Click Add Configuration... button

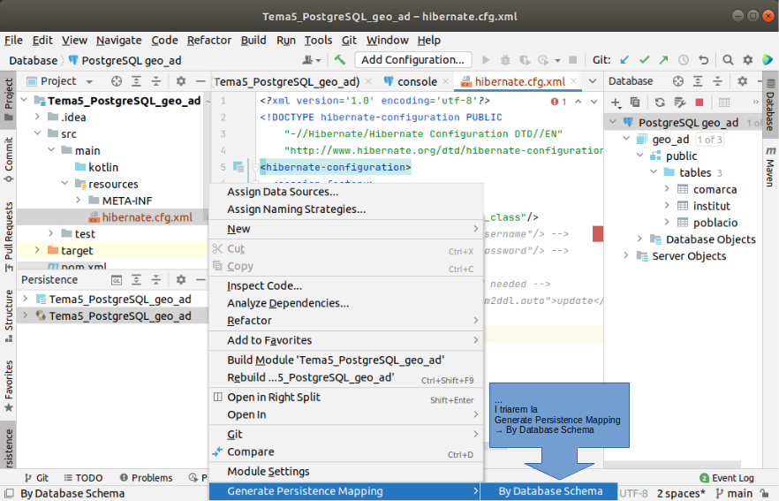click(412, 60)
